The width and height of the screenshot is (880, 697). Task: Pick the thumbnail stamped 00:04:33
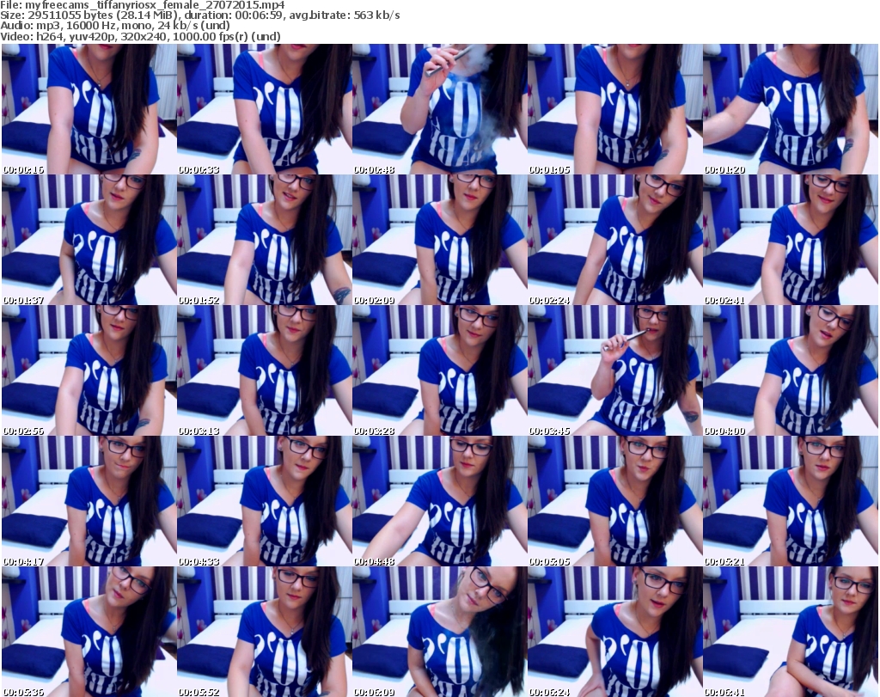pos(265,501)
